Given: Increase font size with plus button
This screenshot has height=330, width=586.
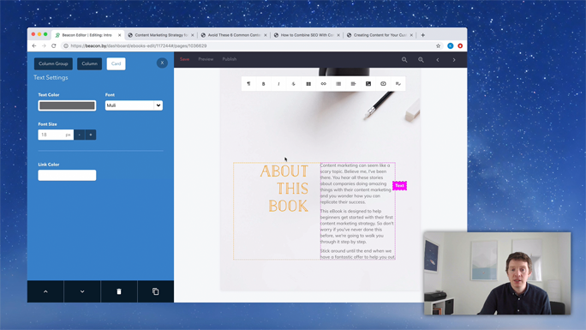Looking at the screenshot, I should [x=91, y=135].
